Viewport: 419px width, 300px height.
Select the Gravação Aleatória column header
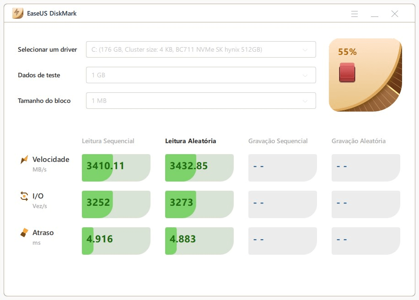pyautogui.click(x=359, y=141)
